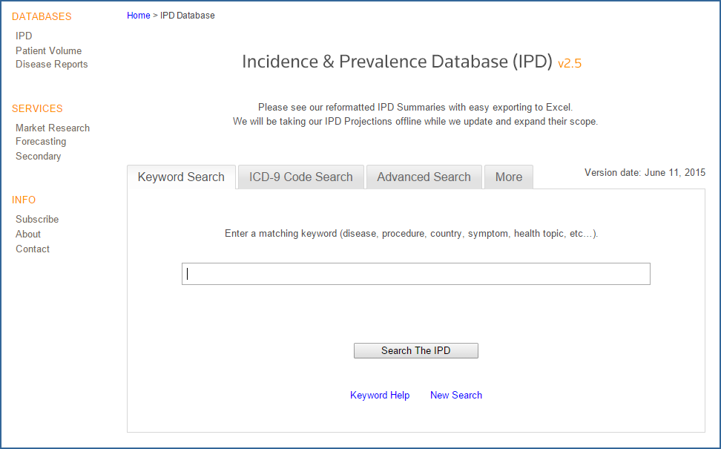Open the About page
This screenshot has width=721, height=449.
click(28, 234)
